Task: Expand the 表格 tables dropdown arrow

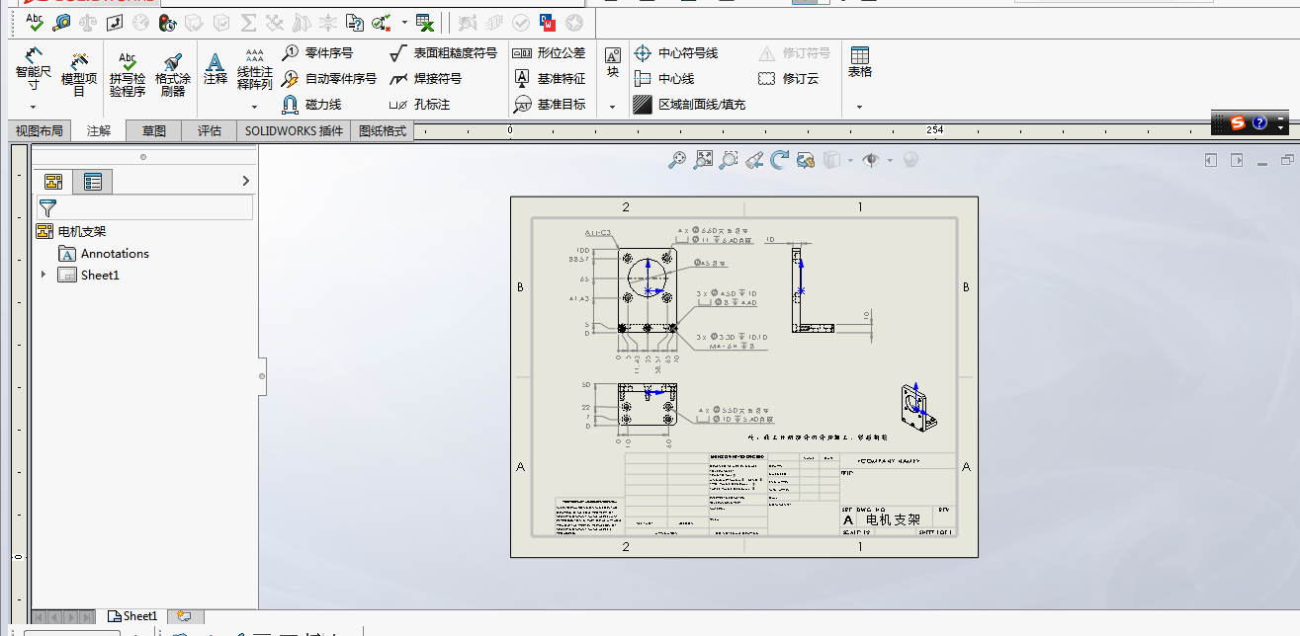Action: click(860, 107)
